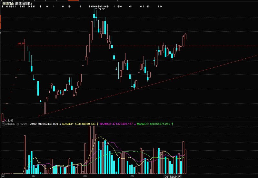
Task: Select the MAAMO3 green average label
Action: pyautogui.click(x=143, y=124)
